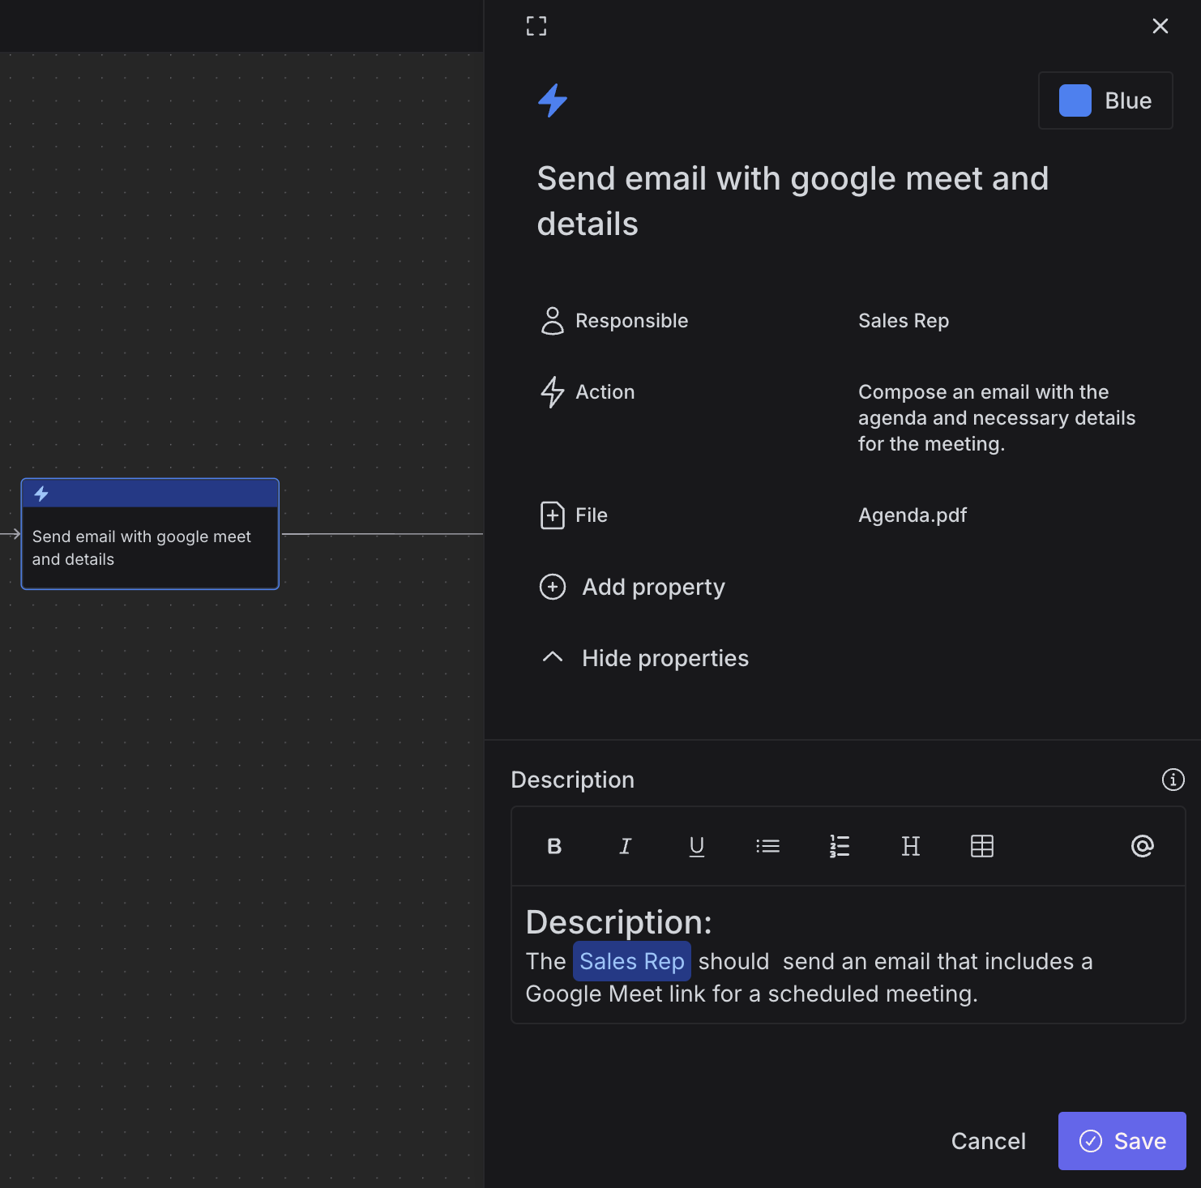Click the Add property plus icon
Viewport: 1201px width, 1188px height.
(x=553, y=587)
